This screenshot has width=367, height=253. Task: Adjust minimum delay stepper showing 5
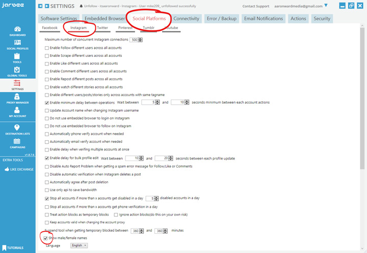point(158,102)
